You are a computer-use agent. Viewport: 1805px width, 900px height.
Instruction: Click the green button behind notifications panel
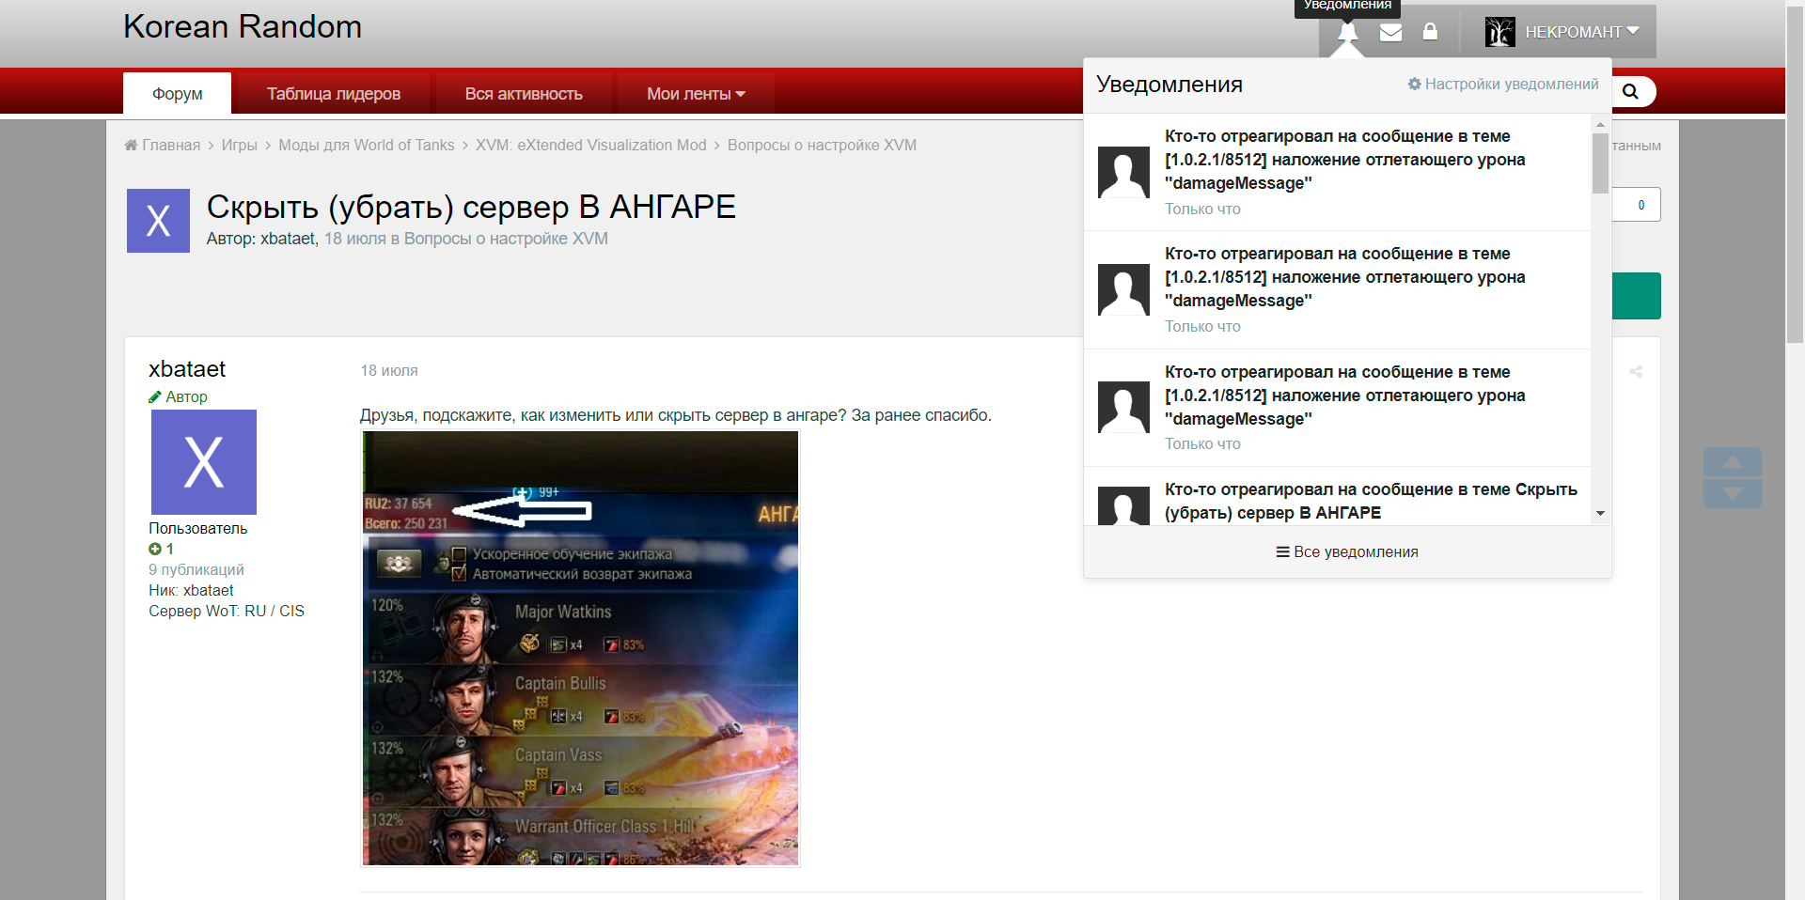pos(1637,296)
